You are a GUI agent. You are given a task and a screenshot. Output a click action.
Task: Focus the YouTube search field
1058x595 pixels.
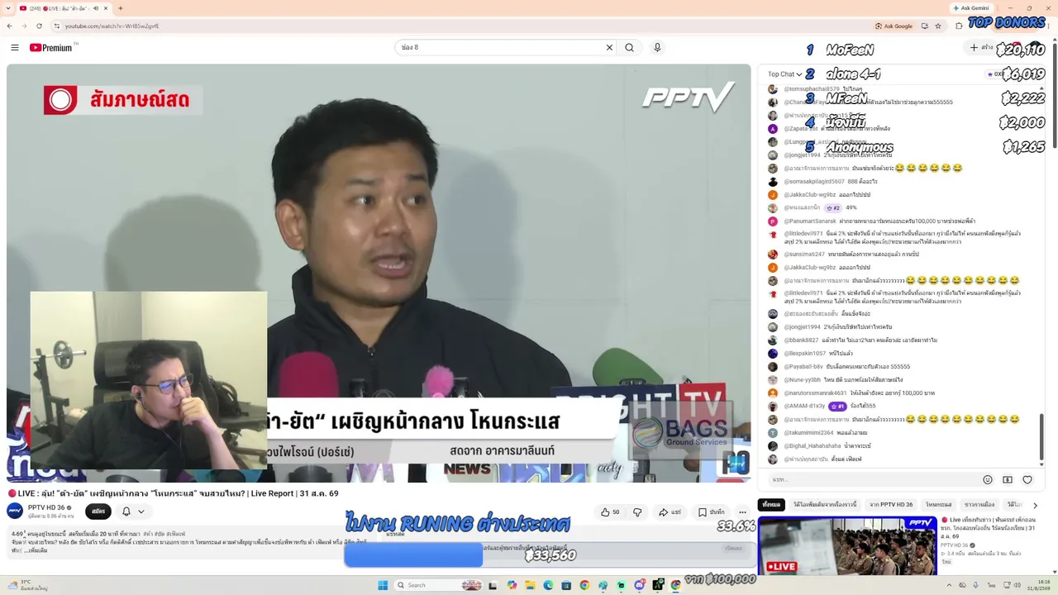tap(500, 48)
